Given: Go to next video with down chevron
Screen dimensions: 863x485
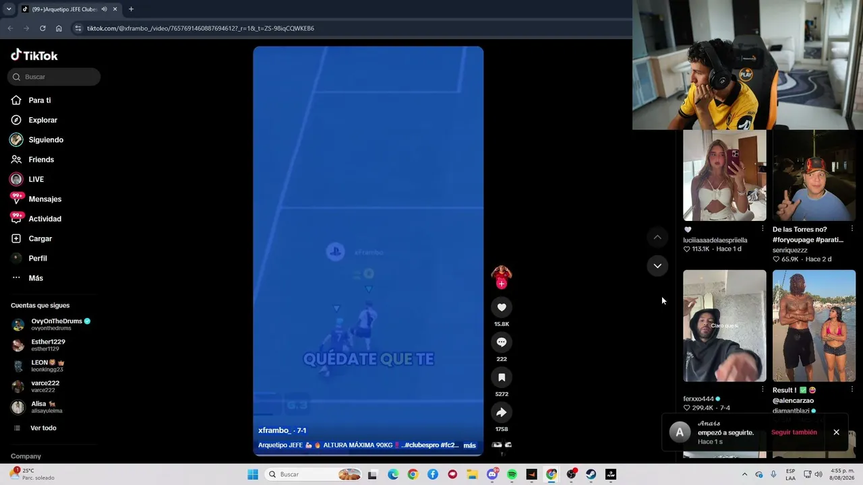Looking at the screenshot, I should (x=657, y=266).
